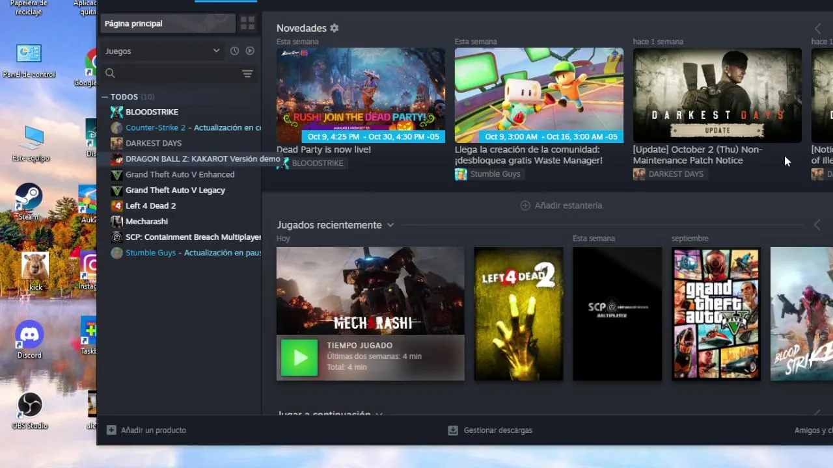This screenshot has width=833, height=468.
Task: Click the Waste Manager community creation headline
Action: (528, 155)
